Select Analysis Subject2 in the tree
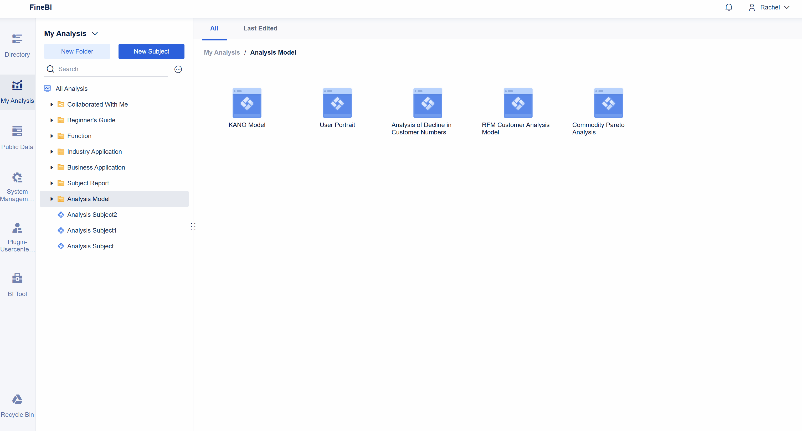This screenshot has width=802, height=431. [114, 214]
